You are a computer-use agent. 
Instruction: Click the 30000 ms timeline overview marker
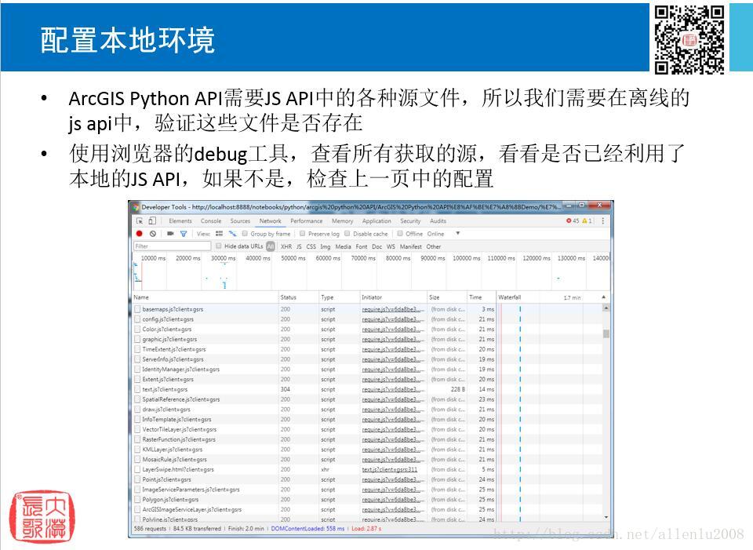(x=224, y=258)
